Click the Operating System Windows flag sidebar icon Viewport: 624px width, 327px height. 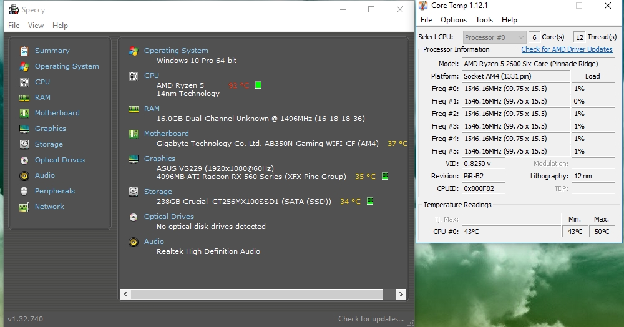click(24, 66)
